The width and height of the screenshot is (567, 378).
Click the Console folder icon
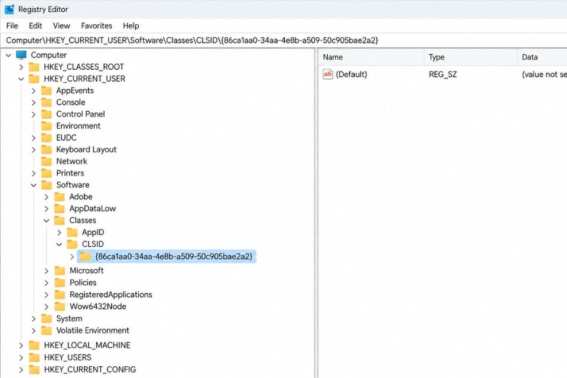click(46, 102)
